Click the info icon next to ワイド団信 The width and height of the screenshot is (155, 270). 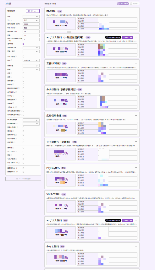pyautogui.click(x=16, y=57)
